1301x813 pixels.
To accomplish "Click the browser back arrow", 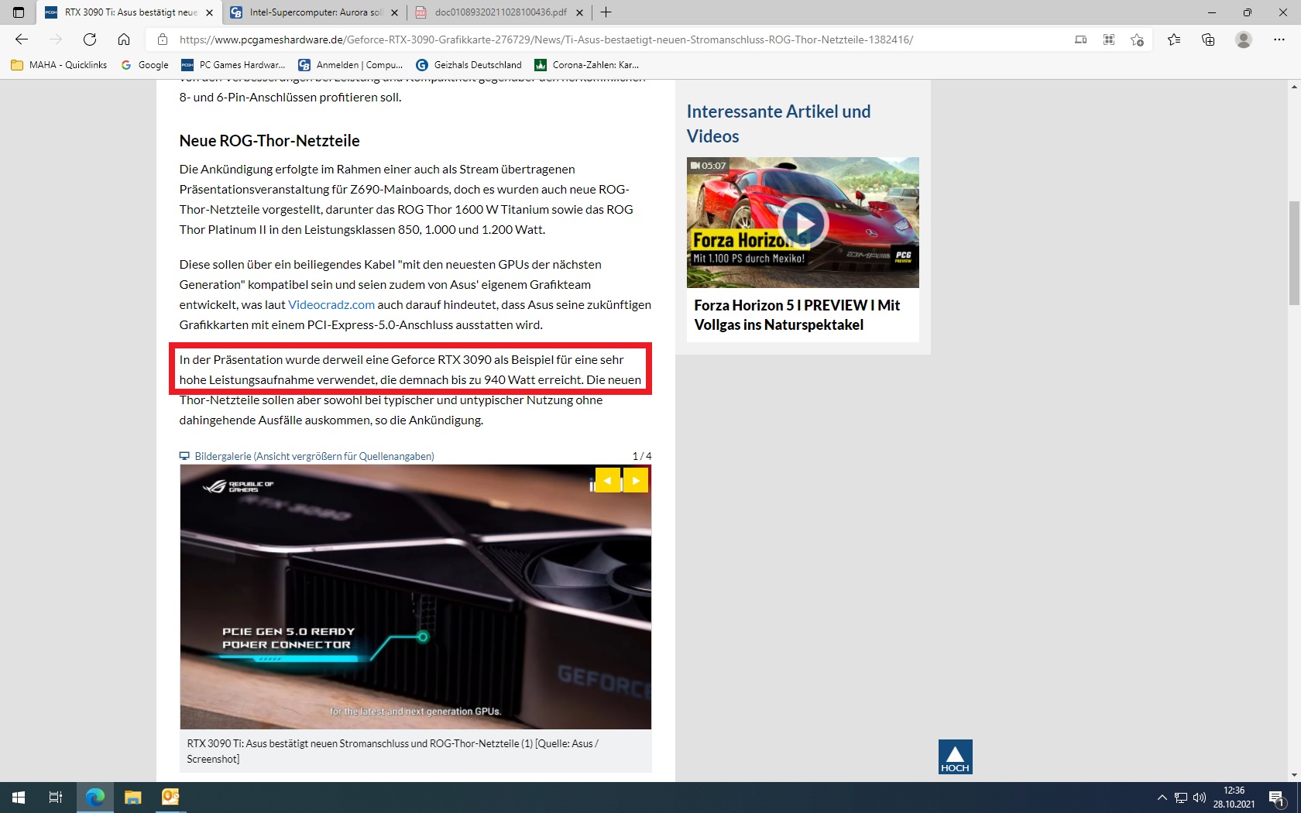I will tap(22, 39).
